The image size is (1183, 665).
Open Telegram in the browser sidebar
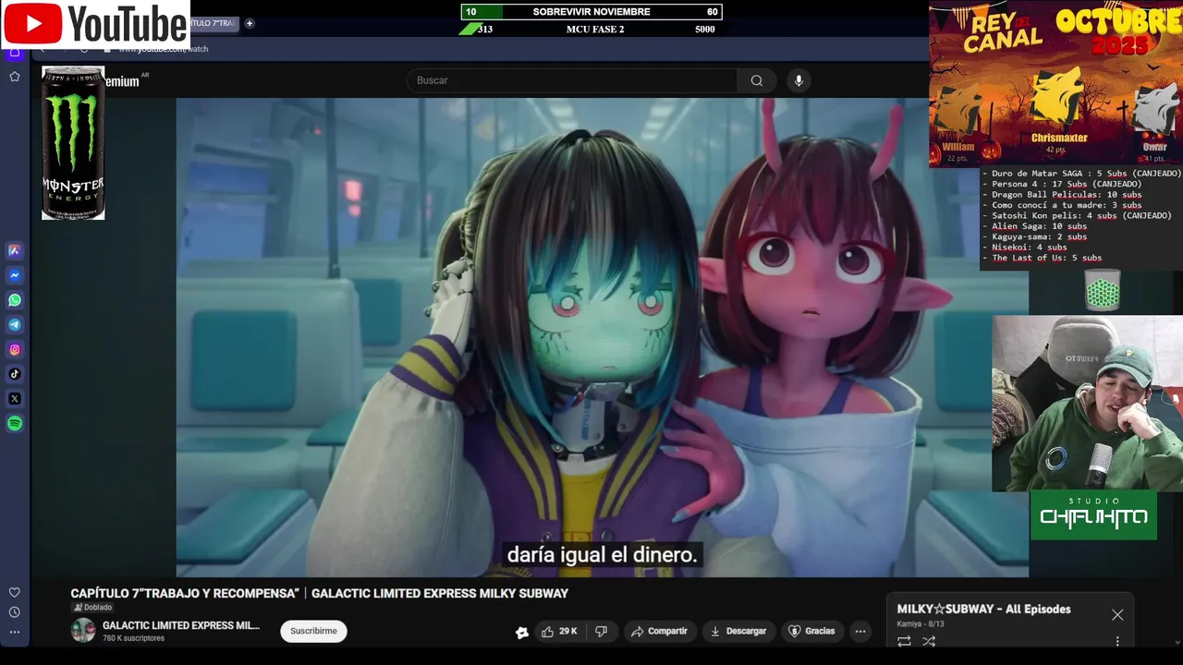tap(15, 325)
